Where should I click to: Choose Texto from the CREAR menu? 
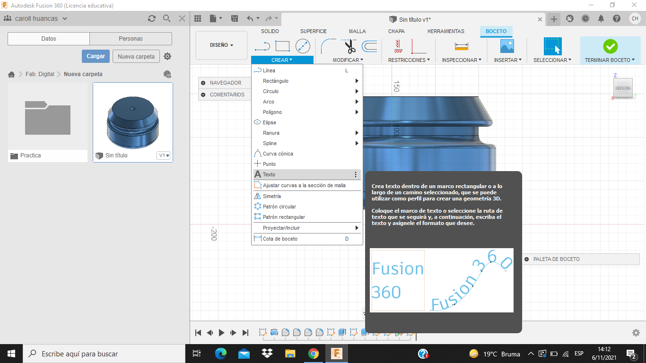click(307, 174)
